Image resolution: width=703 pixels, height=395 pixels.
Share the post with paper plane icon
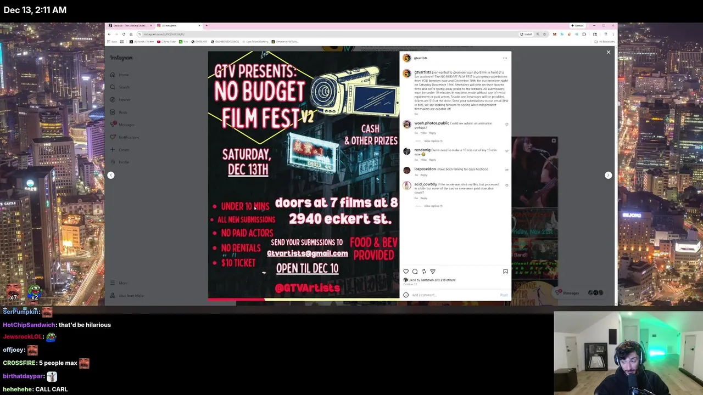point(433,272)
